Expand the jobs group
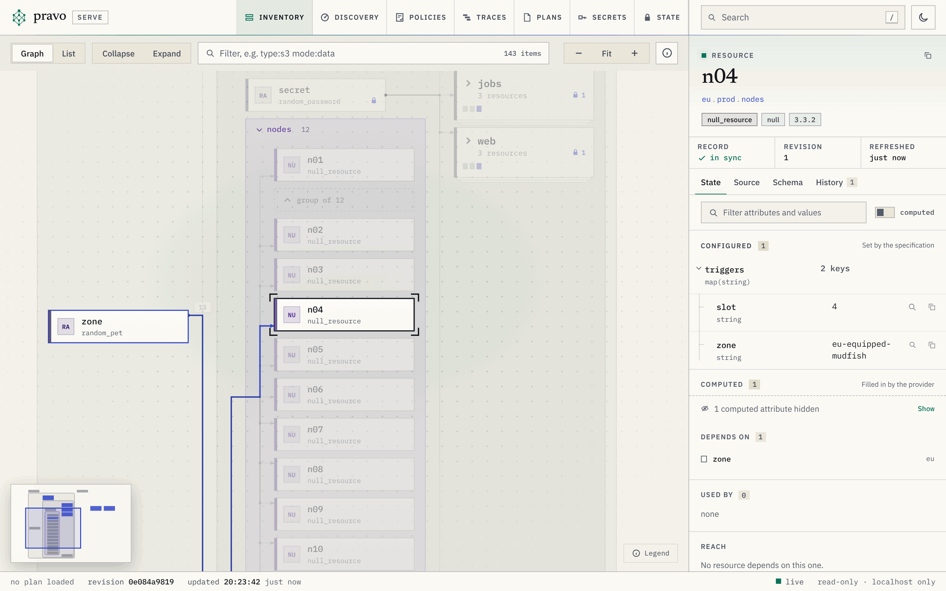 coord(468,83)
